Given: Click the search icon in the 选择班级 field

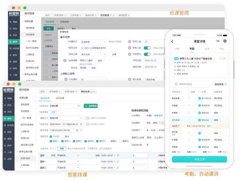Looking at the screenshot, I should (78, 106).
